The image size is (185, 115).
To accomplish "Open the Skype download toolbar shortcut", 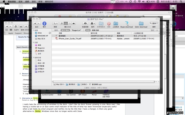I will click(127, 23).
